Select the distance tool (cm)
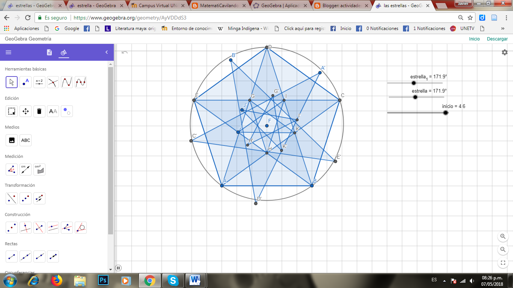Screen dimensions: 513x288 pyautogui.click(x=25, y=169)
